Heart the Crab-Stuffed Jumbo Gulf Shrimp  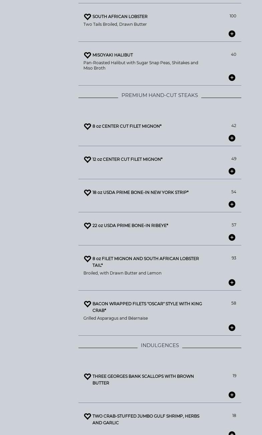[x=87, y=416]
